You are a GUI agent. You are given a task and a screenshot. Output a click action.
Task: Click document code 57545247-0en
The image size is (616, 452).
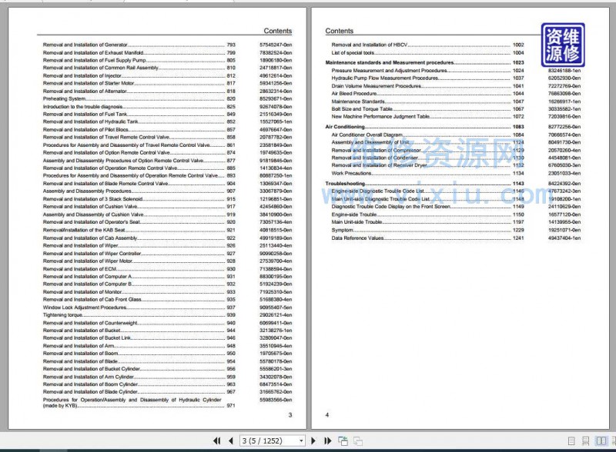tap(276, 45)
